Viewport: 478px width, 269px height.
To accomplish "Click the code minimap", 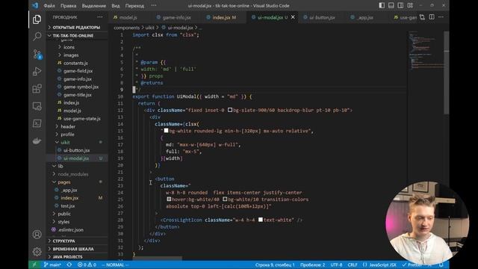I will (x=426, y=50).
